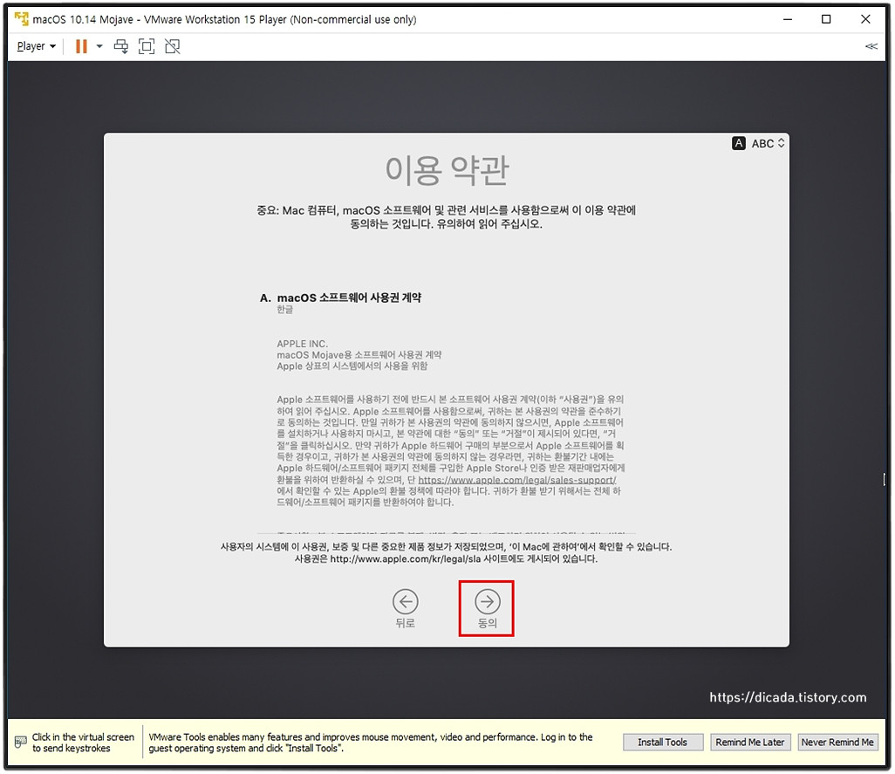The image size is (895, 774).
Task: Minimize the VMware Player window
Action: (x=788, y=19)
